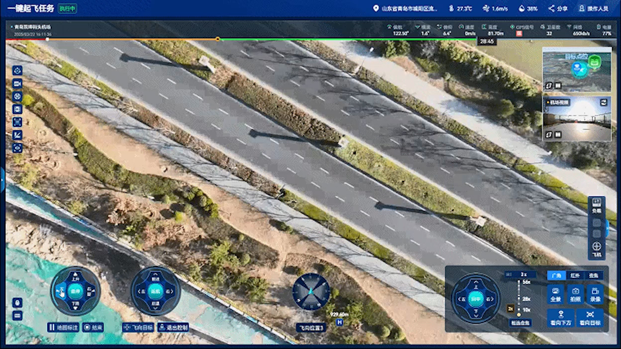Click 看向目标 to look at target
621x349 pixels.
point(590,318)
